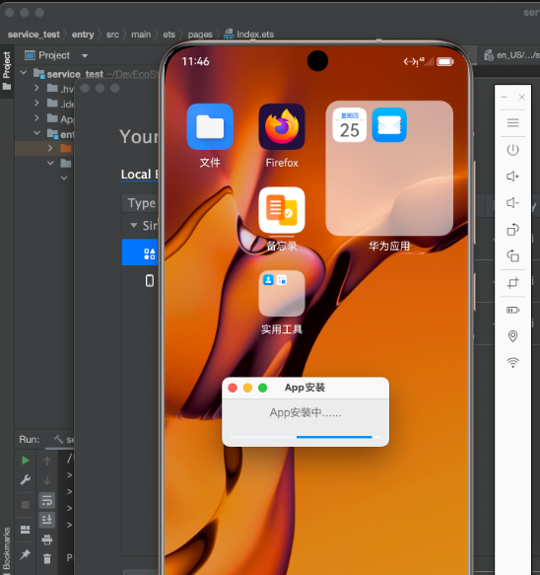Screen dimensions: 540x575
Task: Take an emulator screenshot
Action: (x=512, y=283)
